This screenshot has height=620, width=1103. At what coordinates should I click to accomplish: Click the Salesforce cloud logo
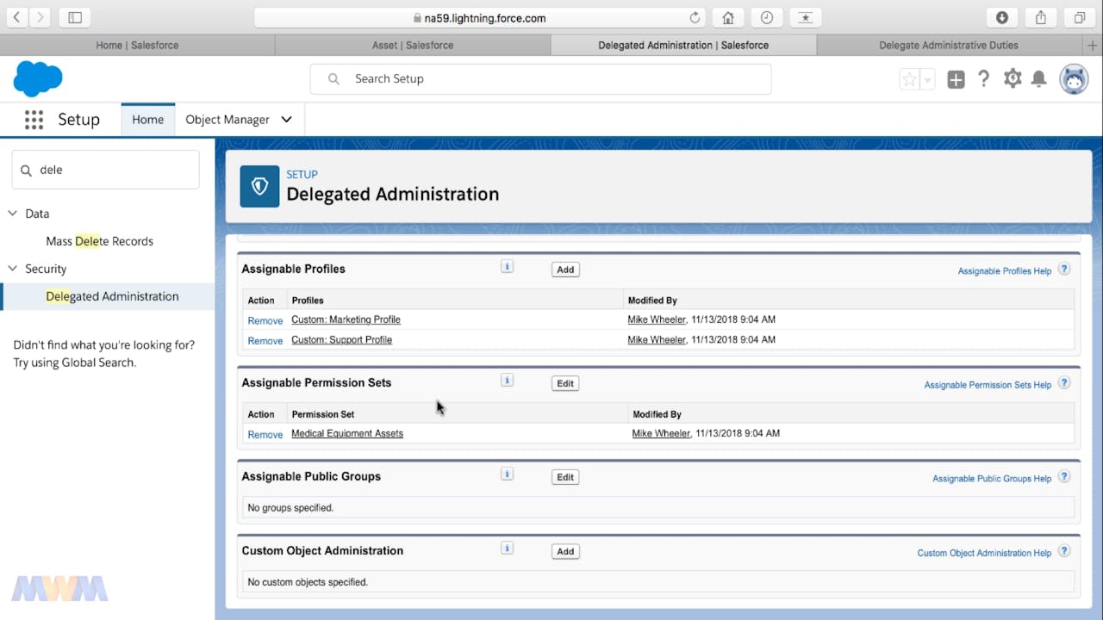pos(38,79)
